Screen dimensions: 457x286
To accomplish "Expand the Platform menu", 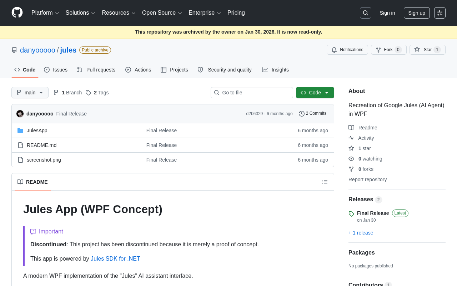I will (x=45, y=13).
